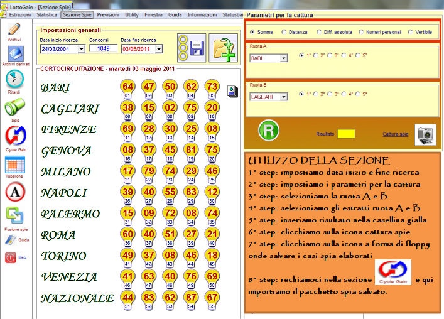Open the Cycle Gain sidebar icon
The width and height of the screenshot is (444, 319).
point(16,135)
